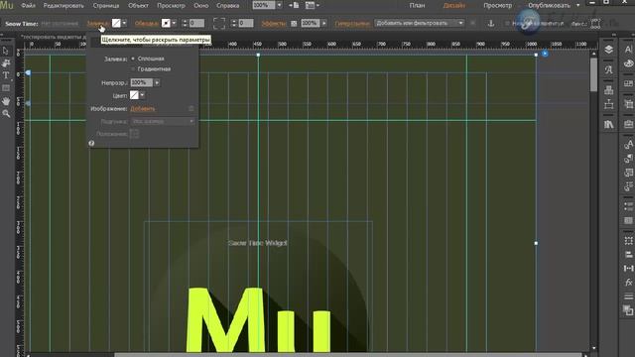Open the Bullet styles panel icon
Viewport: 635px width, 357px height.
(x=628, y=186)
